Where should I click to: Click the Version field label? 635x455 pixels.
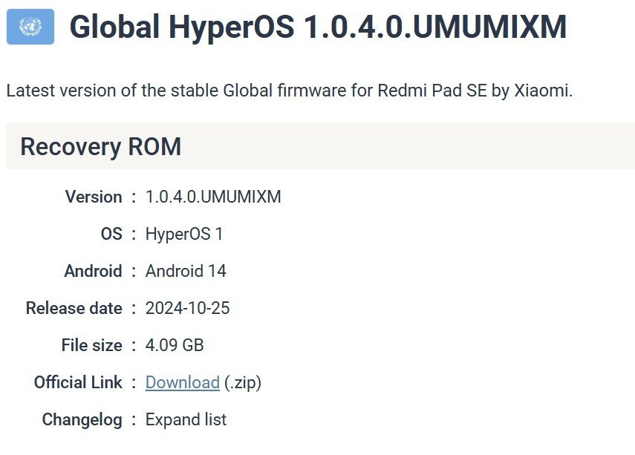(94, 197)
